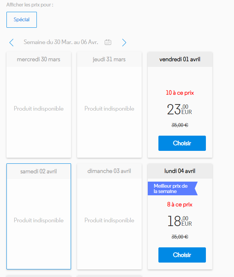
Task: Select the dimanche 03 avril card
Action: click(x=109, y=220)
